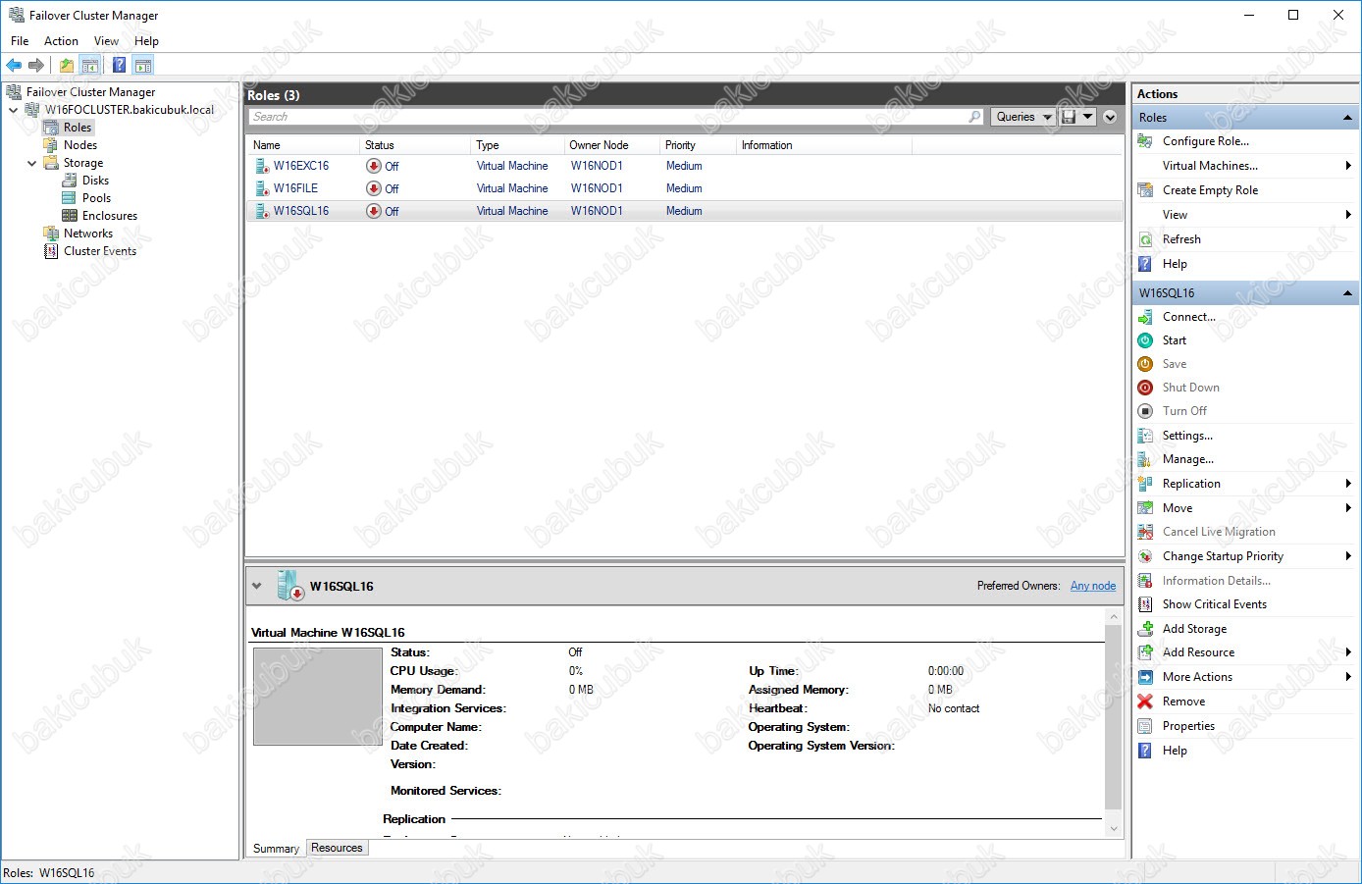1362x884 pixels.
Task: Collapse the W16FOCLUSTER.bakicubuk.local tree node
Action: (x=14, y=110)
